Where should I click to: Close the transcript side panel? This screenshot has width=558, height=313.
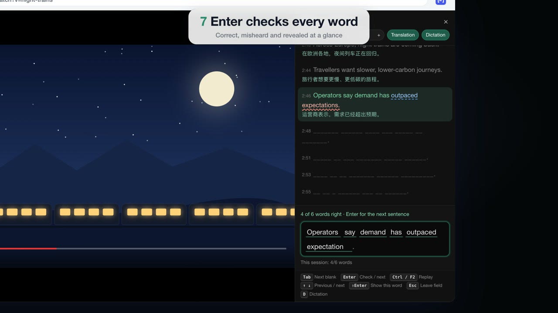[x=446, y=22]
